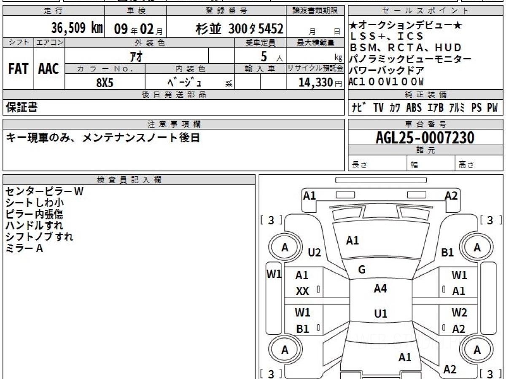Click the 登録番号 header
The image size is (506, 379).
[226, 11]
